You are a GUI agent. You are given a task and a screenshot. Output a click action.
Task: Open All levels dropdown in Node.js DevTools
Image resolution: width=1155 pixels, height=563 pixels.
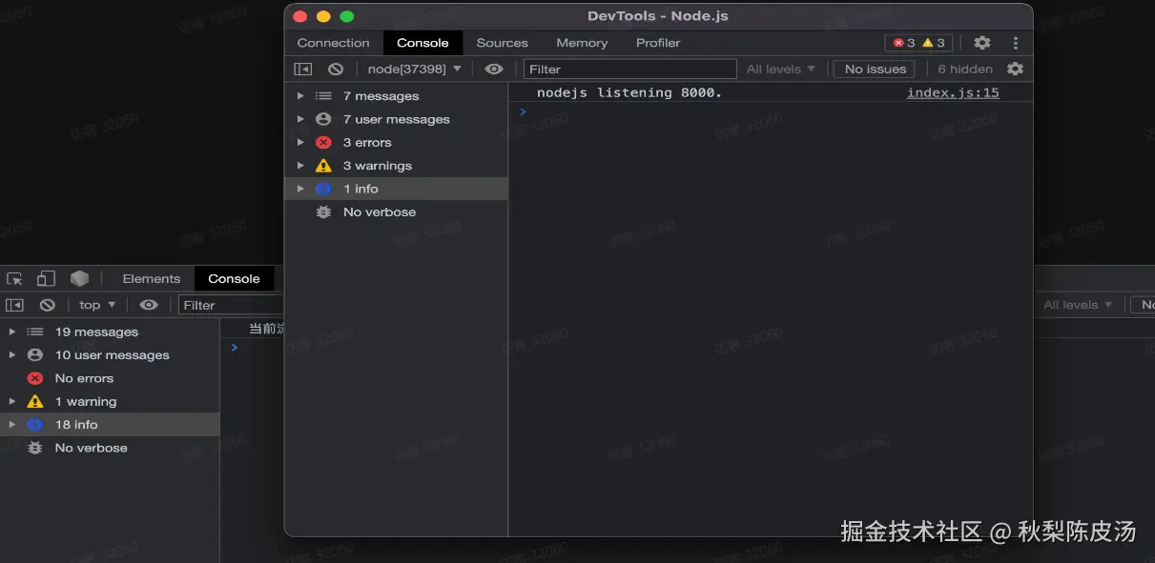(781, 69)
